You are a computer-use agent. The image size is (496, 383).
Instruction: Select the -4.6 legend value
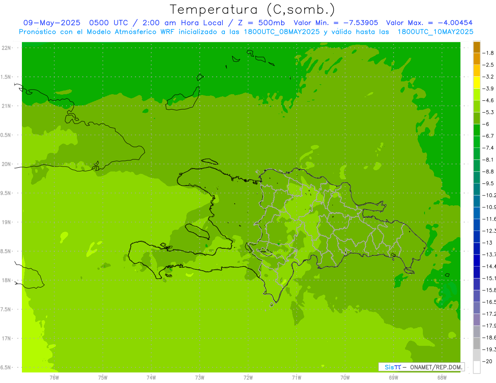click(488, 100)
